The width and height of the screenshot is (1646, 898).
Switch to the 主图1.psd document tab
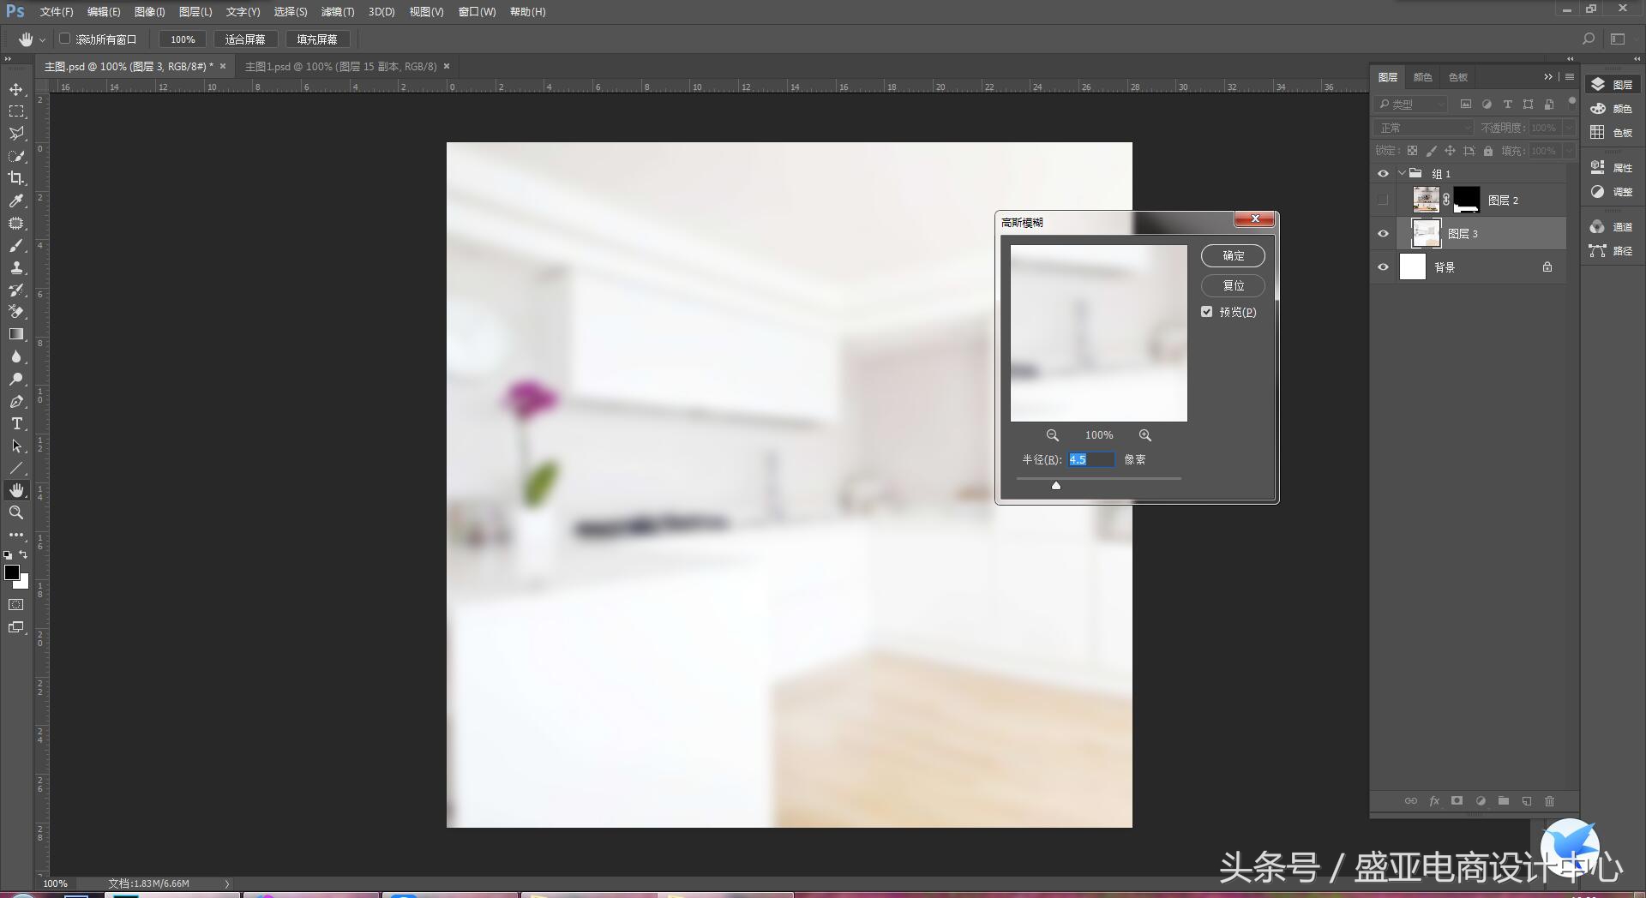(x=340, y=66)
